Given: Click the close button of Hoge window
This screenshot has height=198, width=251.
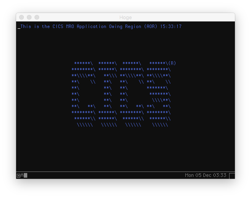Looking at the screenshot, I should pyautogui.click(x=21, y=17).
